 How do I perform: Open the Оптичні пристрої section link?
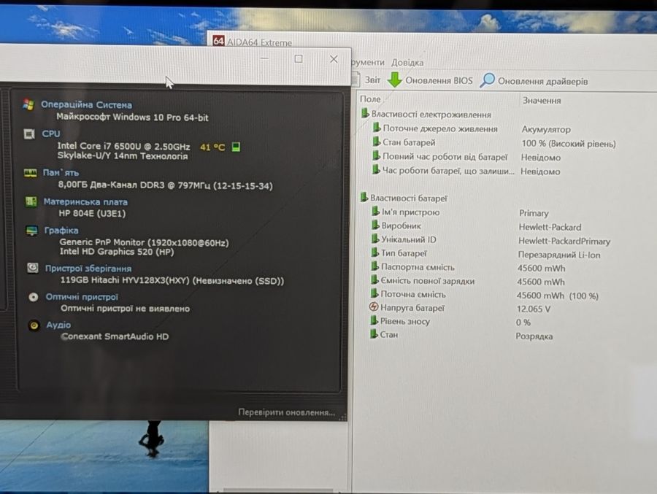[x=82, y=297]
